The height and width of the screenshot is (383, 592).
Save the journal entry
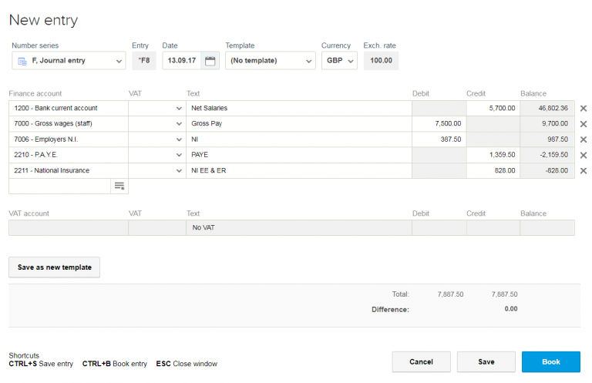pyautogui.click(x=486, y=361)
